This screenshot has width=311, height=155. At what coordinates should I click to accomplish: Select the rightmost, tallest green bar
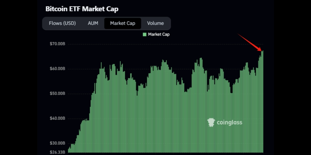tap(263, 102)
